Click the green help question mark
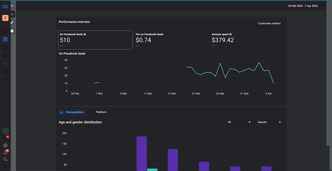The height and width of the screenshot is (171, 332). (x=5, y=131)
